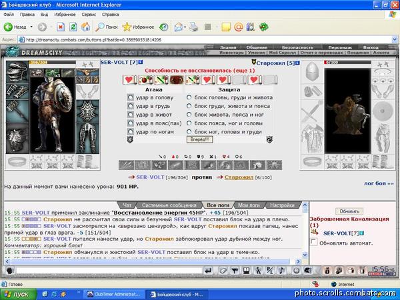Image resolution: width=400 pixels, height=300 pixels.
Task: Click the IE Stop icon
Action: tap(61, 27)
